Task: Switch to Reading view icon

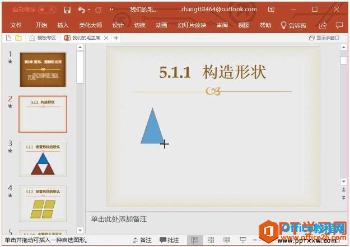Action: coord(227,240)
